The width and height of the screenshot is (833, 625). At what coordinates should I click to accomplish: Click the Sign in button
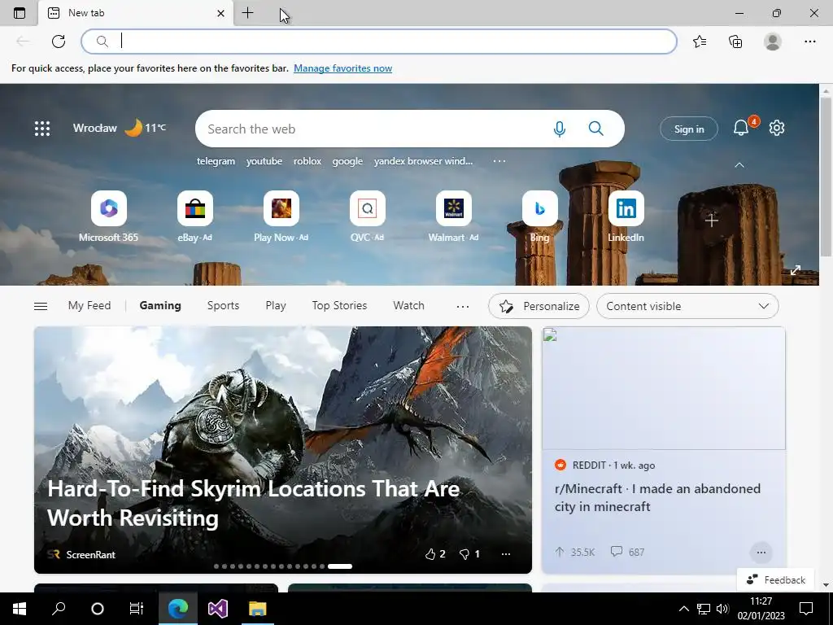pos(689,129)
